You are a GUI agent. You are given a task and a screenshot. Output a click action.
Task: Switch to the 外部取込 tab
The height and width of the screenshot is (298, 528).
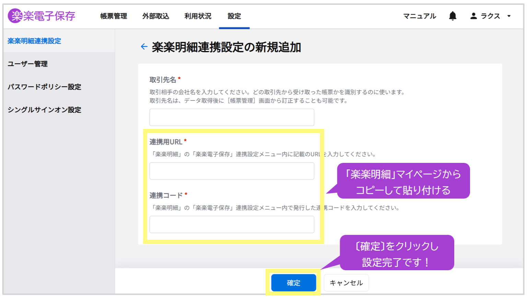coord(156,16)
